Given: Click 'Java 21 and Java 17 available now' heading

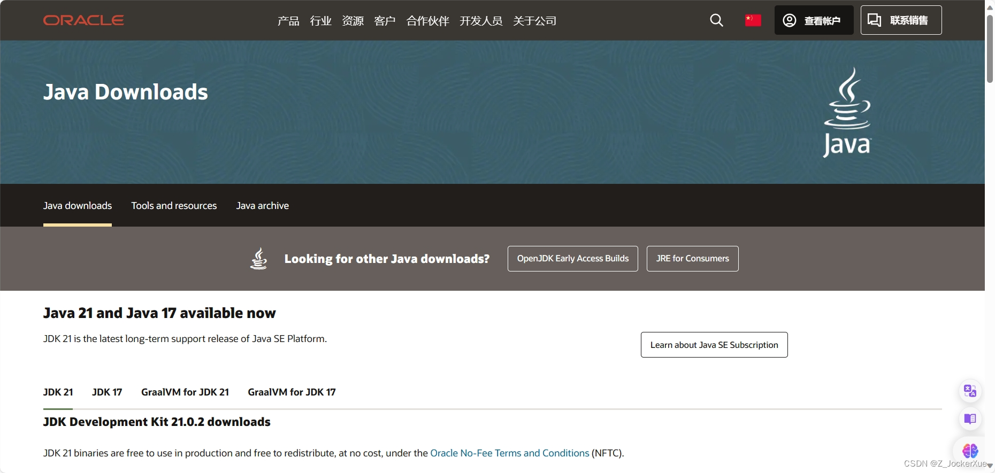Looking at the screenshot, I should [x=159, y=313].
